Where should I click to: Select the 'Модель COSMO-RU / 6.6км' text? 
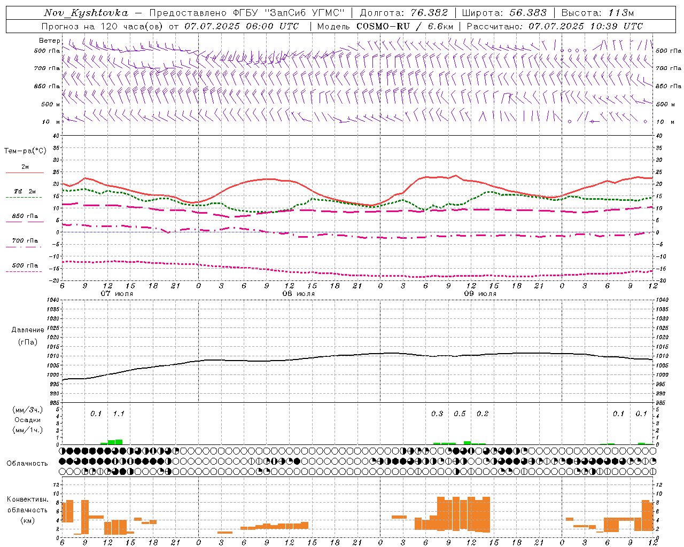point(385,26)
